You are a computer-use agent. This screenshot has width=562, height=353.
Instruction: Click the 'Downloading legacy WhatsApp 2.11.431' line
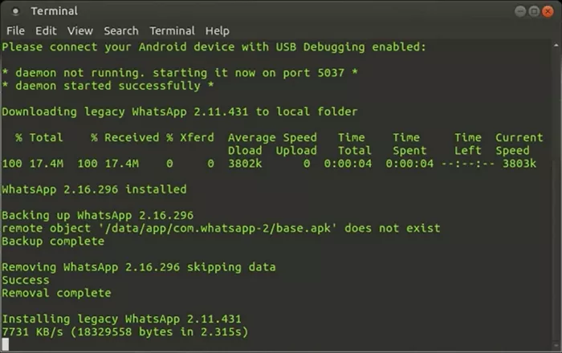[180, 112]
